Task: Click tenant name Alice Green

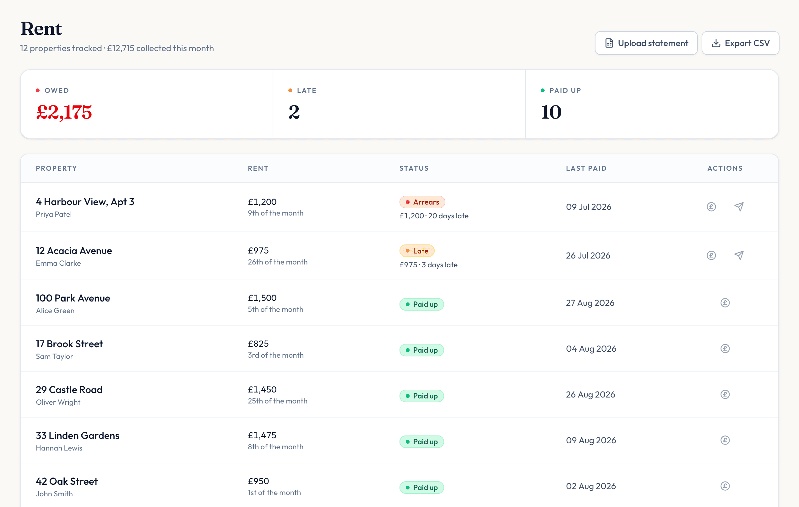Action: (x=55, y=311)
